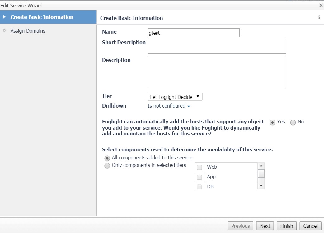
Task: Select the Yes radio button for dynamic hosts
Action: click(x=272, y=122)
